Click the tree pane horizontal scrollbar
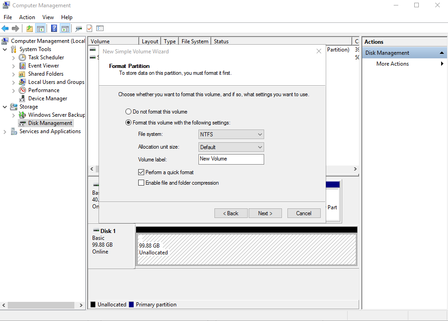448x321 pixels. pos(41,305)
